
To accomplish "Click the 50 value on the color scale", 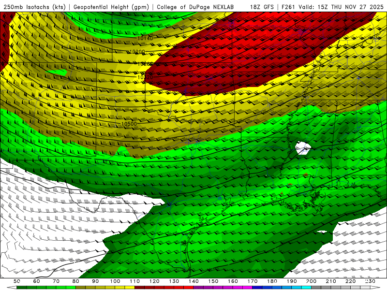I will click(x=16, y=281).
